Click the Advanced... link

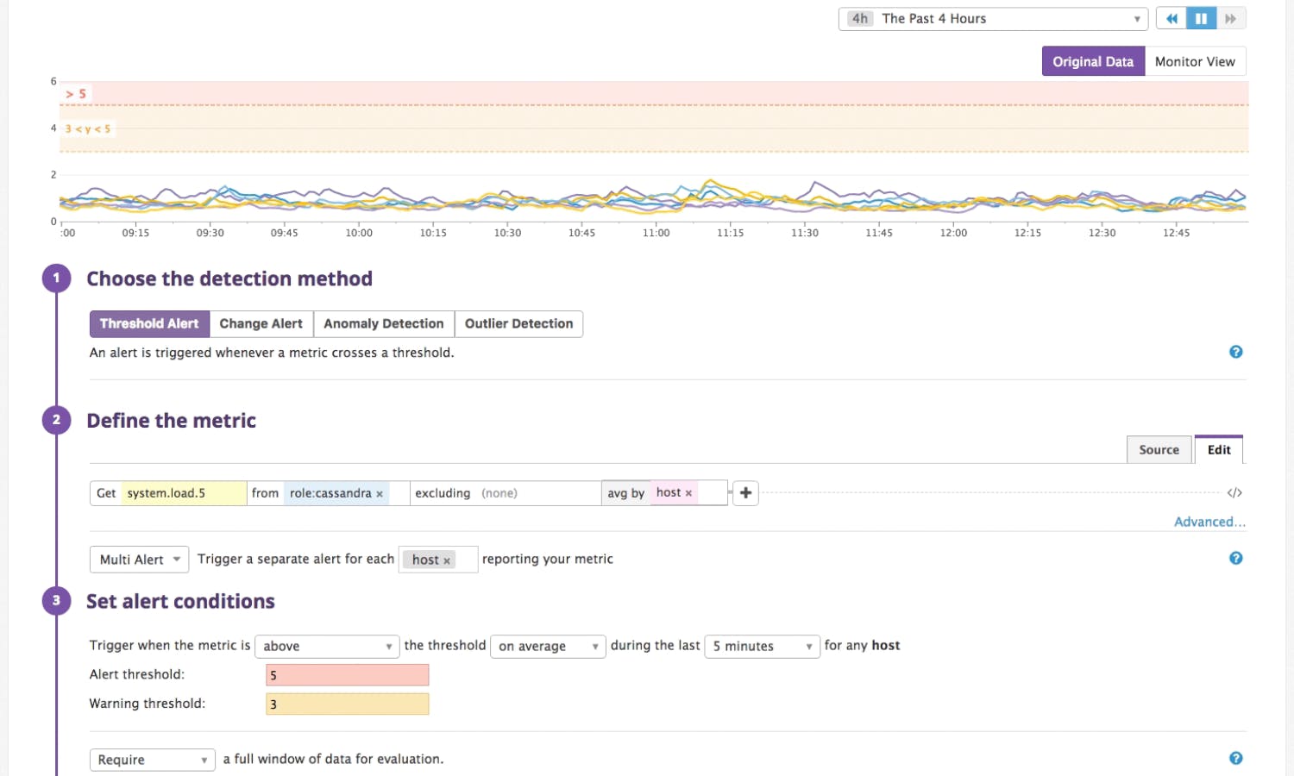click(x=1209, y=522)
